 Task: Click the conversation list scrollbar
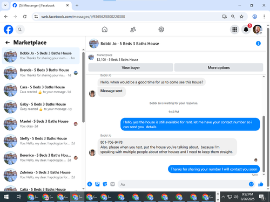tap(83, 87)
